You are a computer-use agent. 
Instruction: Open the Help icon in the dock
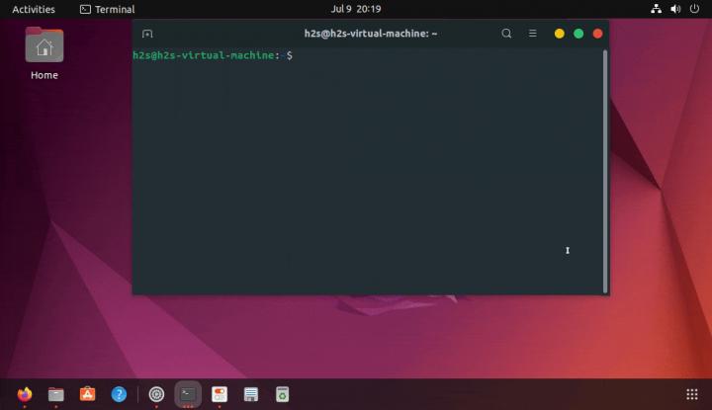[x=119, y=394]
